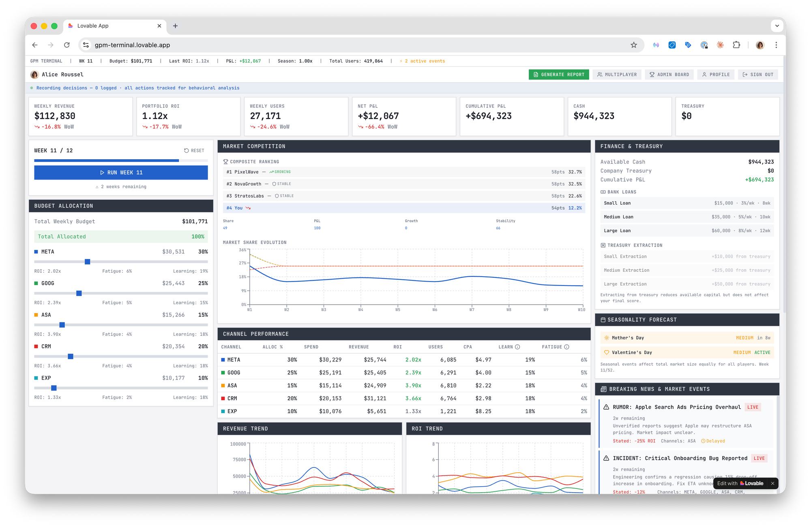This screenshot has height=527, width=811.
Task: Click the Learn column info icon
Action: pyautogui.click(x=517, y=347)
